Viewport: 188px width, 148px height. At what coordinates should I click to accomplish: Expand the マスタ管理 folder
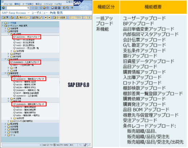(x=5, y=132)
